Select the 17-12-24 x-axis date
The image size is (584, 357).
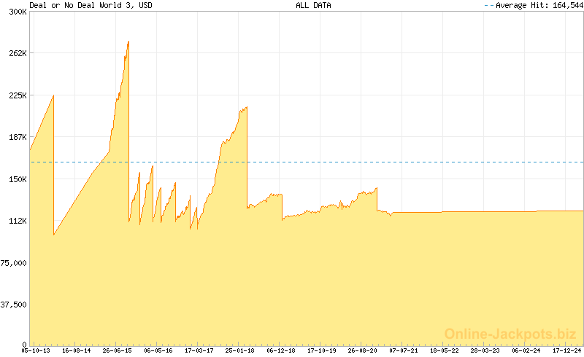click(x=566, y=350)
